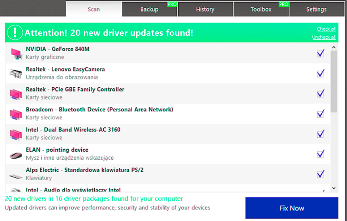Click the driver list scrollbar thumb

pos(334,81)
